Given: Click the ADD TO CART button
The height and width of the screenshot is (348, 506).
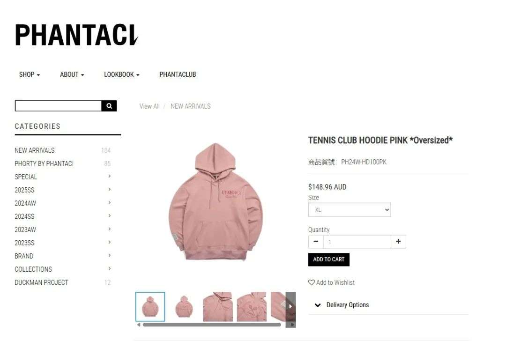Looking at the screenshot, I should [329, 259].
